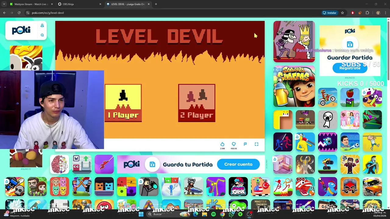390x219 pixels.
Task: Expand the tab search dropdown
Action: coord(4,4)
